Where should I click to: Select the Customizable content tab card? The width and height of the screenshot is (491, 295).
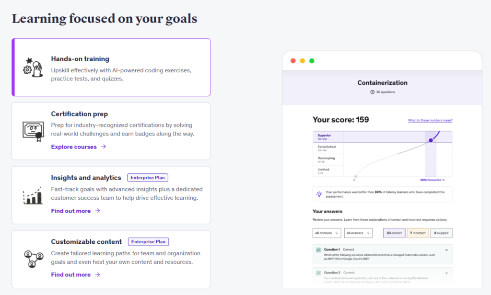(111, 259)
